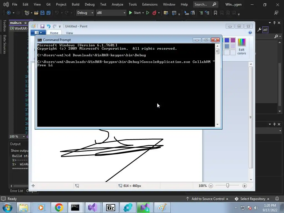Screen dimensions: 284x213
Task: Open the 100 % editor zoom dropdown
Action: click(24, 136)
